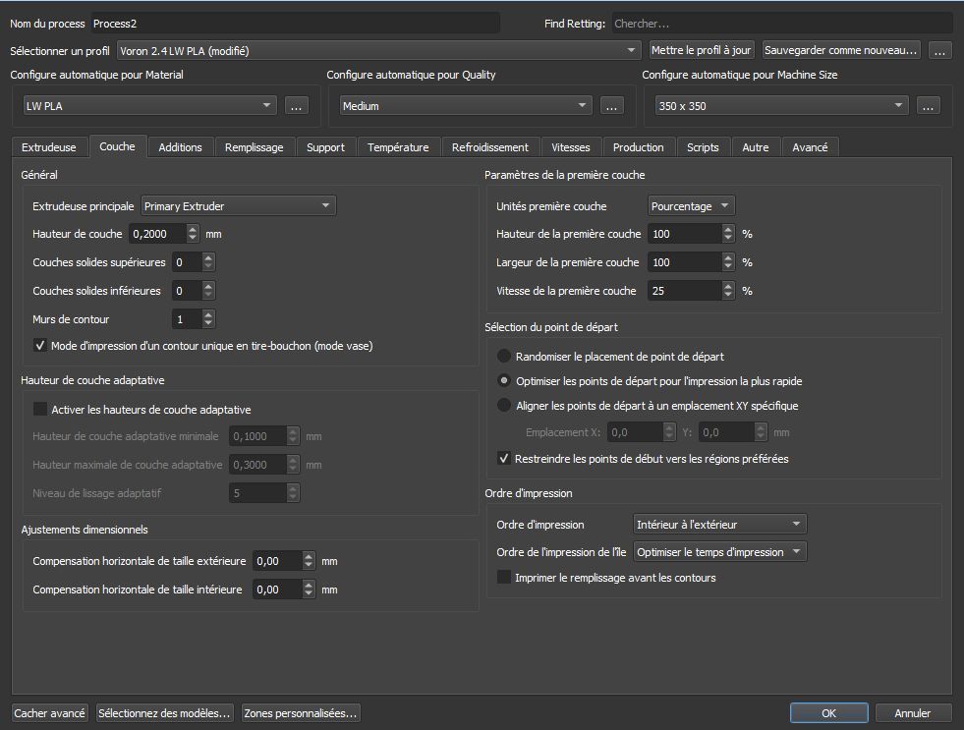Switch to the Extrudeuse tab
This screenshot has height=730, width=964.
tap(48, 147)
